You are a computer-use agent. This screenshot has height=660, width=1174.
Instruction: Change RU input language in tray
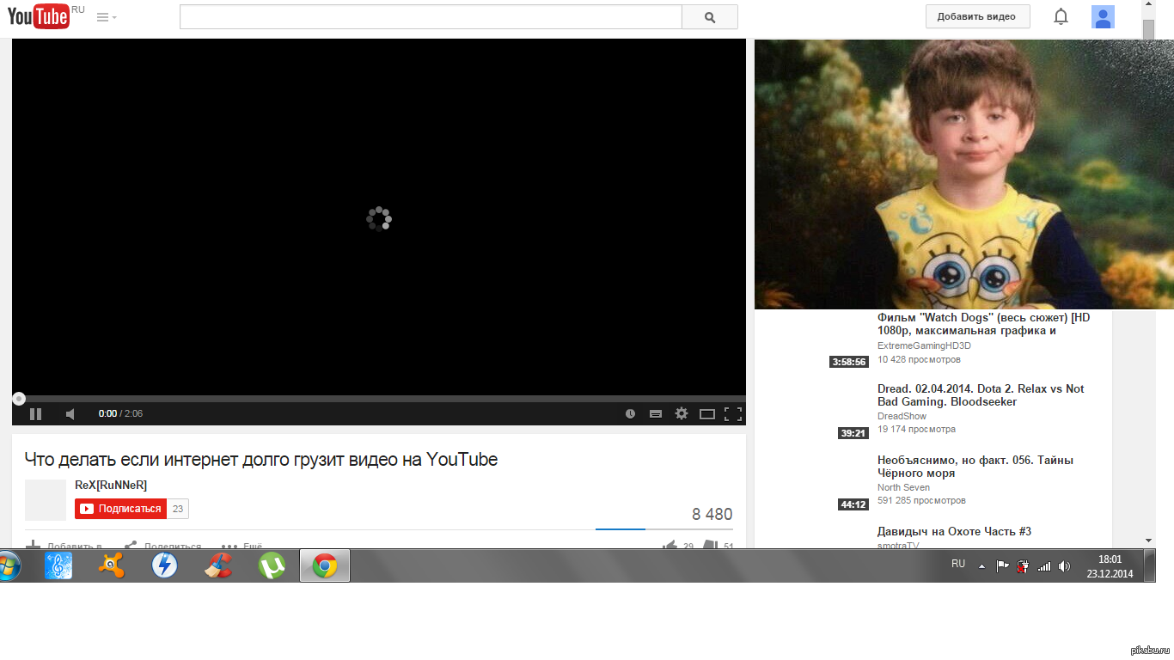click(x=958, y=564)
